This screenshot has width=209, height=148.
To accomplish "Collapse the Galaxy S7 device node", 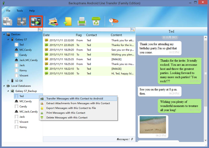I will (x=8, y=39).
